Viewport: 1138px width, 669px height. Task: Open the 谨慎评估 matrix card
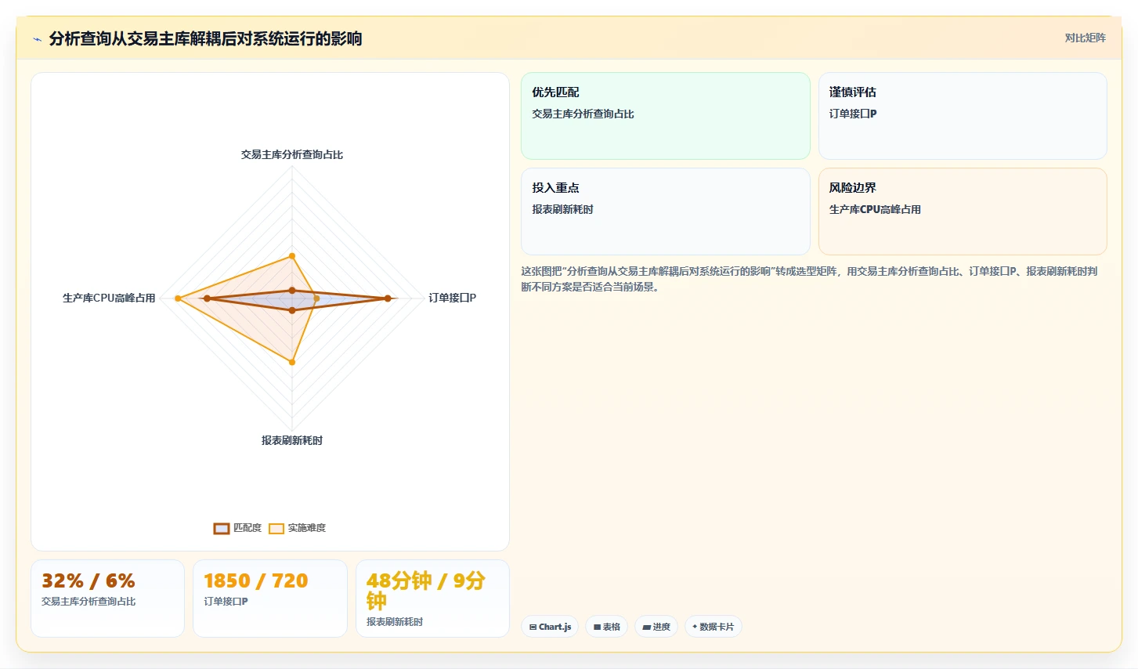963,116
